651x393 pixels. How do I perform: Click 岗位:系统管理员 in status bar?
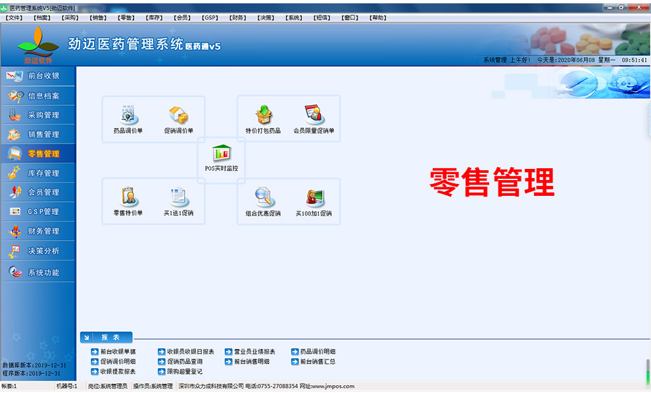pos(108,386)
